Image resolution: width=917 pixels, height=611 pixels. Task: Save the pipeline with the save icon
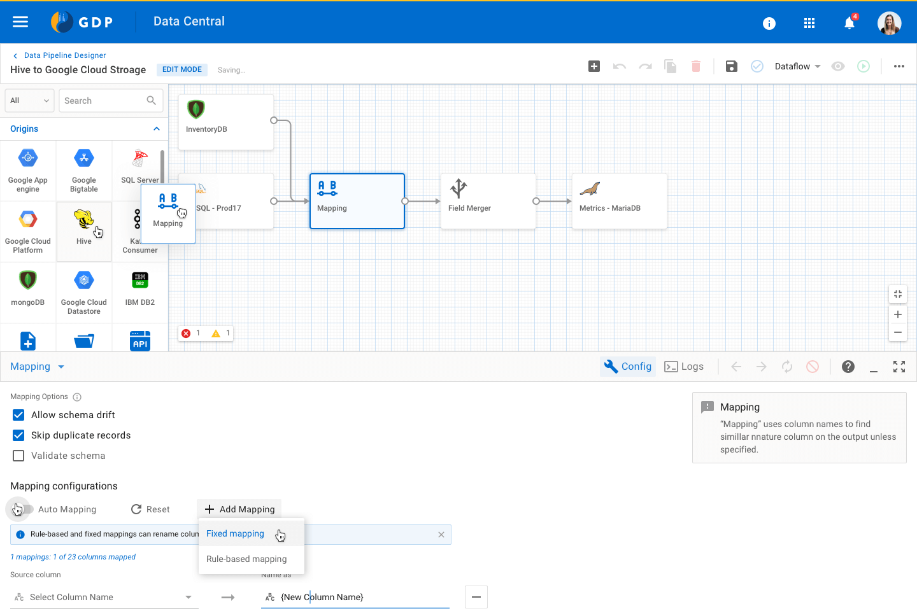731,66
